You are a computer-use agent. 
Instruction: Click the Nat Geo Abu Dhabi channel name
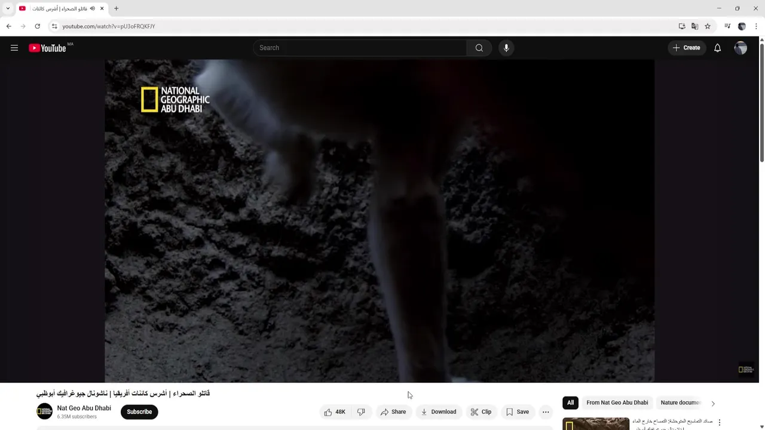click(84, 408)
